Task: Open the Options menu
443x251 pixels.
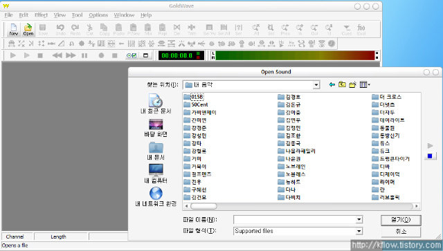Action: (x=98, y=15)
